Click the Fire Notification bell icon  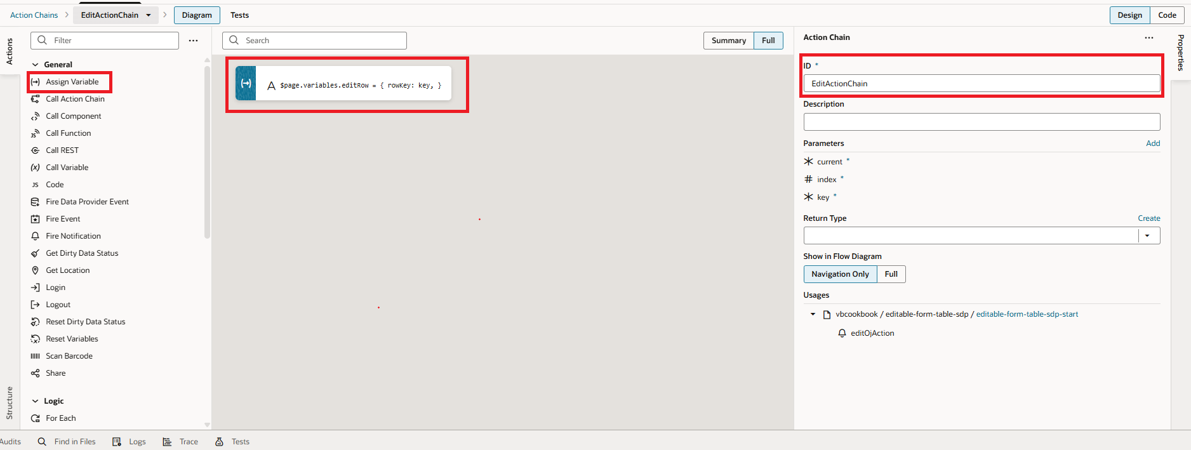36,236
